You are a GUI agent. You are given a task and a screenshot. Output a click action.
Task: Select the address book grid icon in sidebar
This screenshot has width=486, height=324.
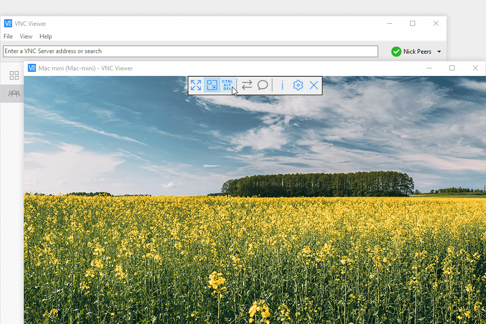[14, 75]
